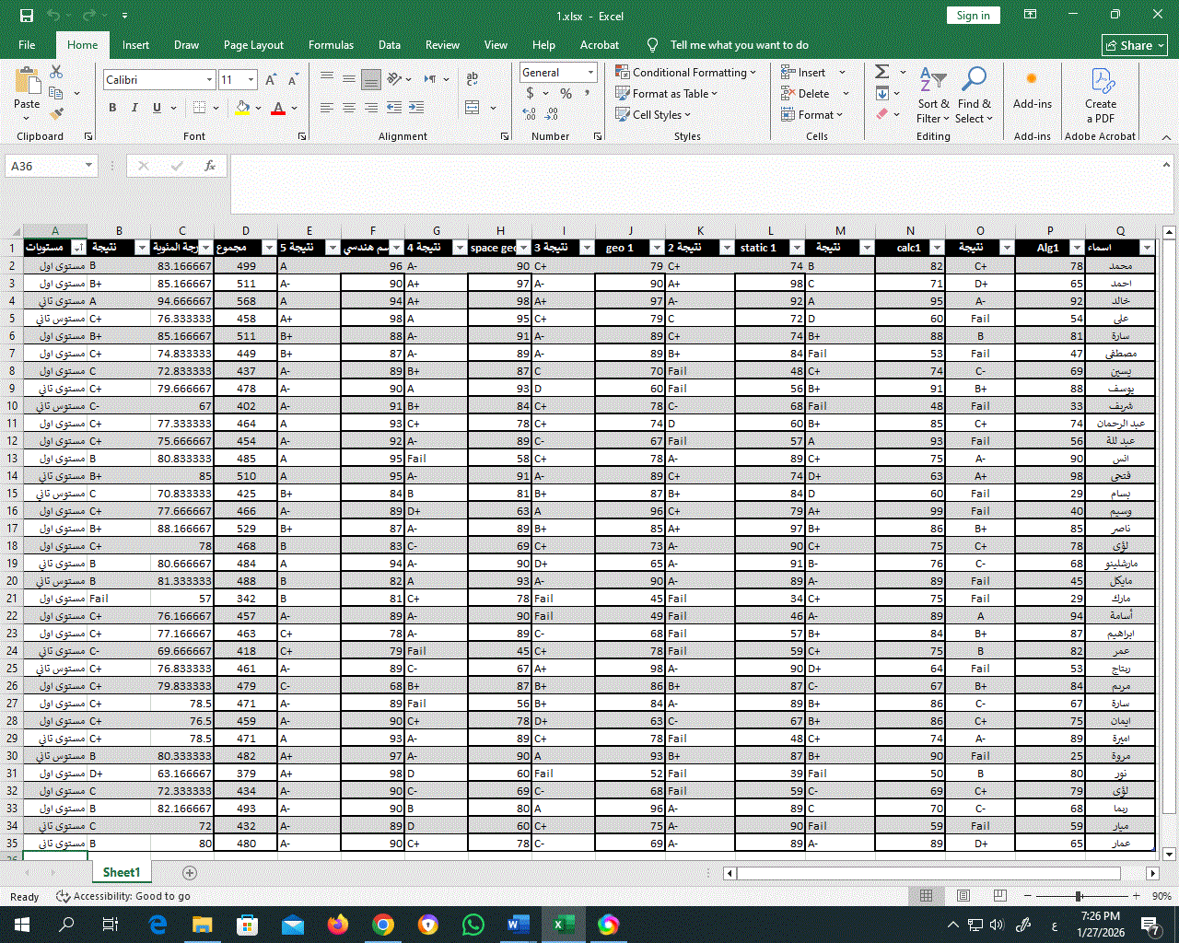
Task: Open the Calibri font name dropdown
Action: click(209, 80)
